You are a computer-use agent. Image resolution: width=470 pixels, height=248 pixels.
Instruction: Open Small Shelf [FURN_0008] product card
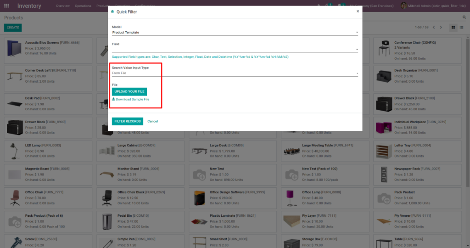233,242
